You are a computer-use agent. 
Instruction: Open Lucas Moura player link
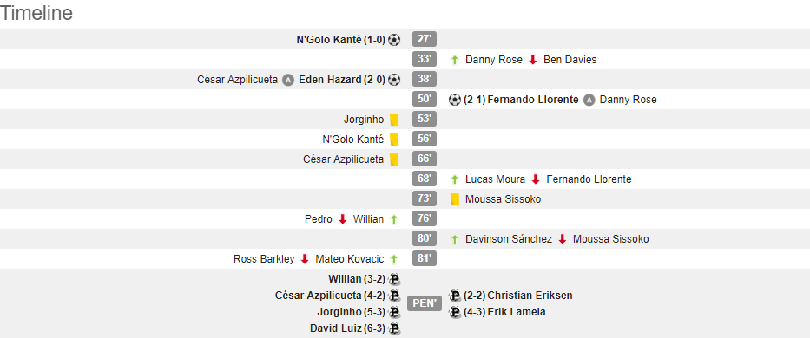pyautogui.click(x=495, y=179)
